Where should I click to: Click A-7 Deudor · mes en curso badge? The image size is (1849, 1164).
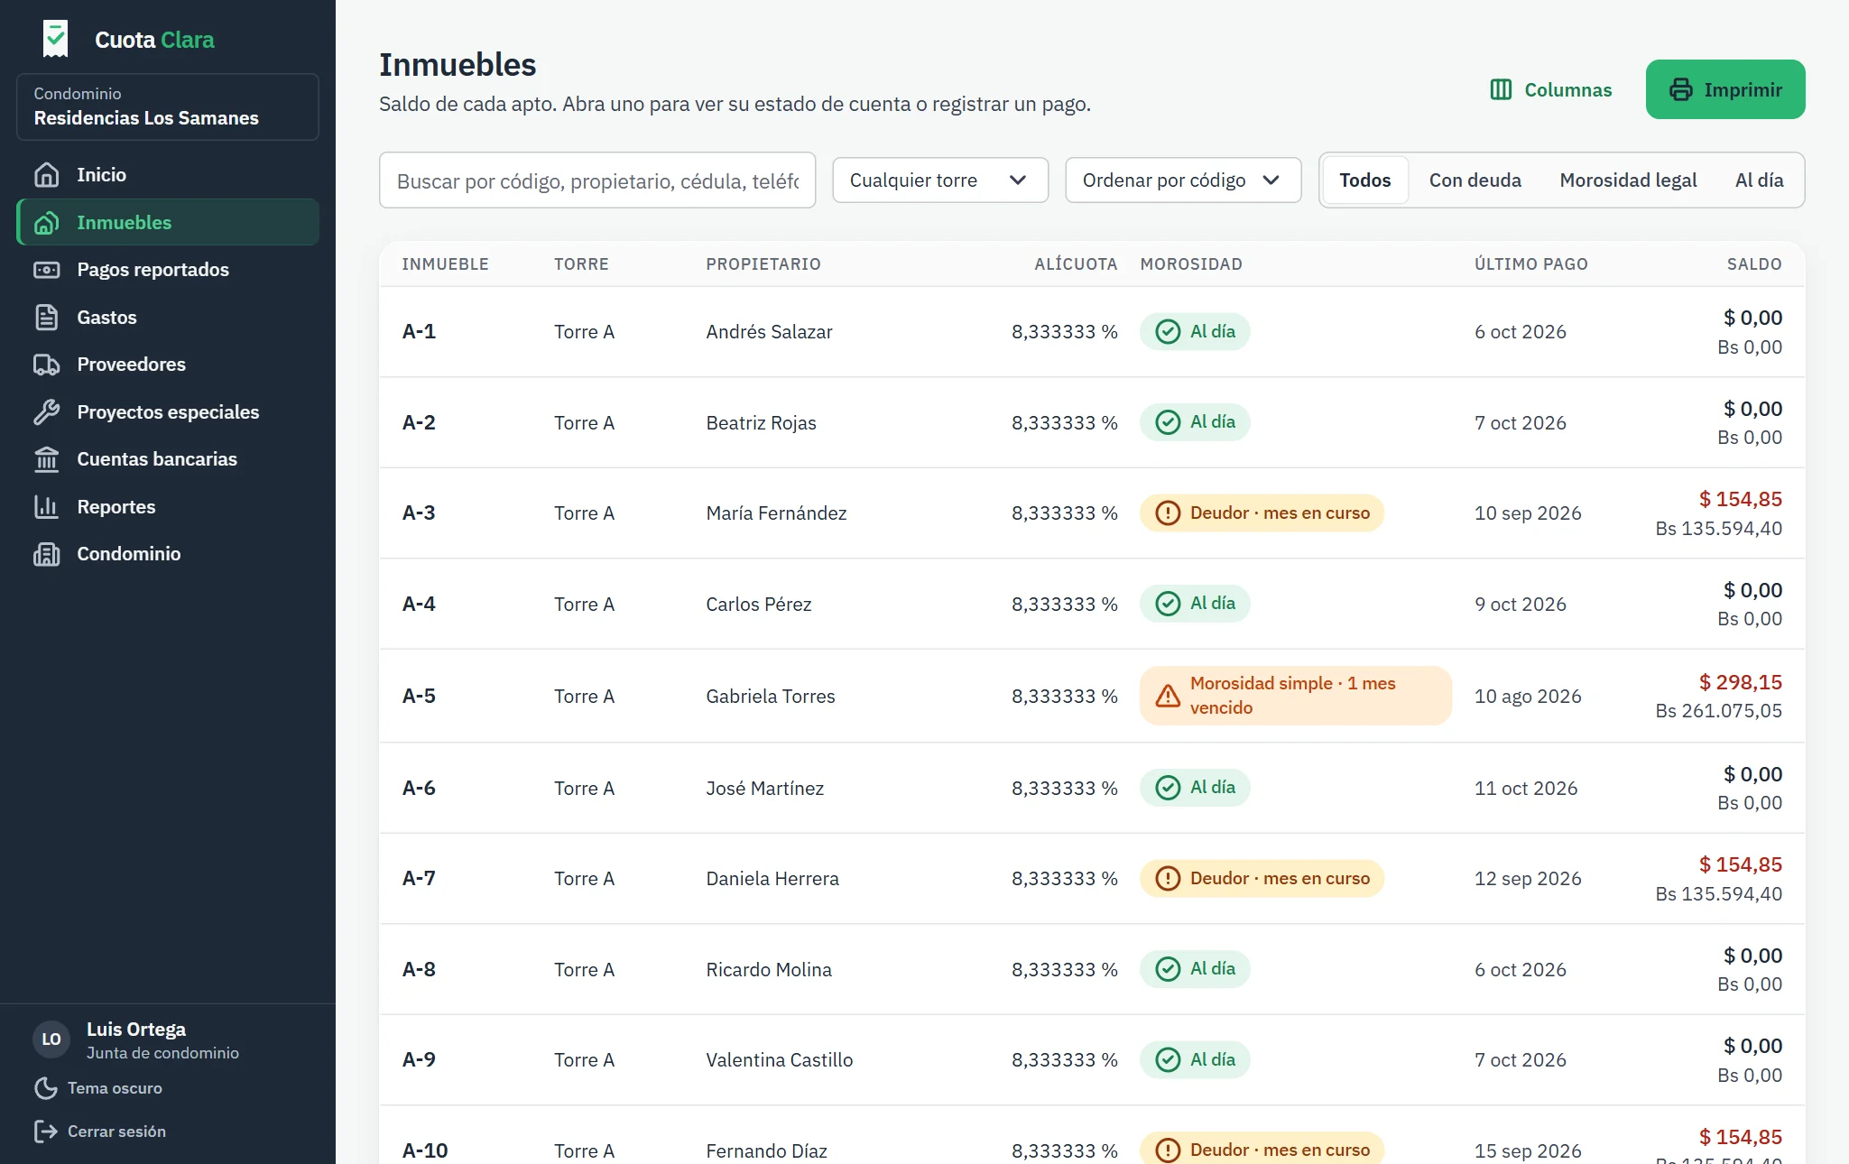(x=1262, y=878)
